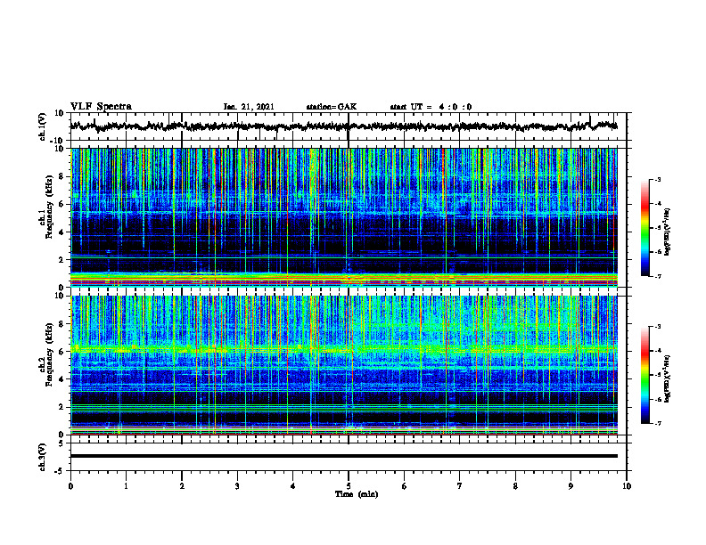Click time axis tick label "8"
The width and height of the screenshot is (706, 545).
coord(515,486)
